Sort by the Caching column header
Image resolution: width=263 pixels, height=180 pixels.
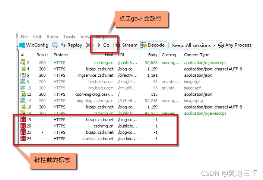point(169,55)
